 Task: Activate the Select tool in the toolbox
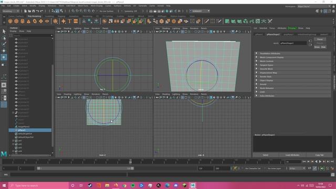(4, 31)
